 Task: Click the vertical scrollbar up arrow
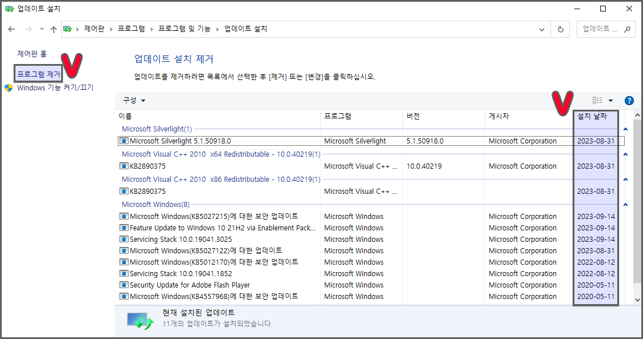637,115
